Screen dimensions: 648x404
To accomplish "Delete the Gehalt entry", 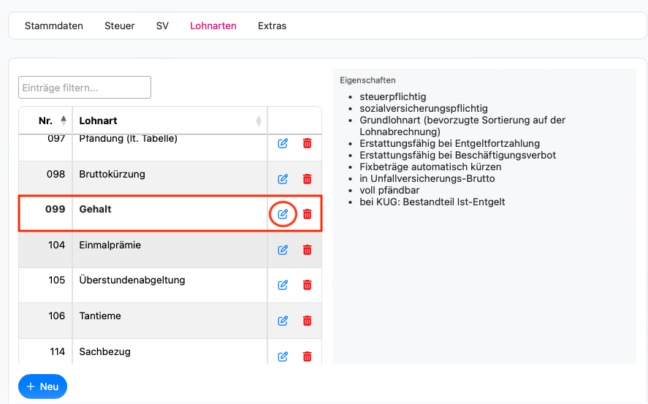I will [x=307, y=214].
